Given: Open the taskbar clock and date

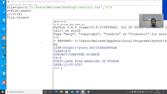Looking at the screenshot, I should (x=157, y=92).
